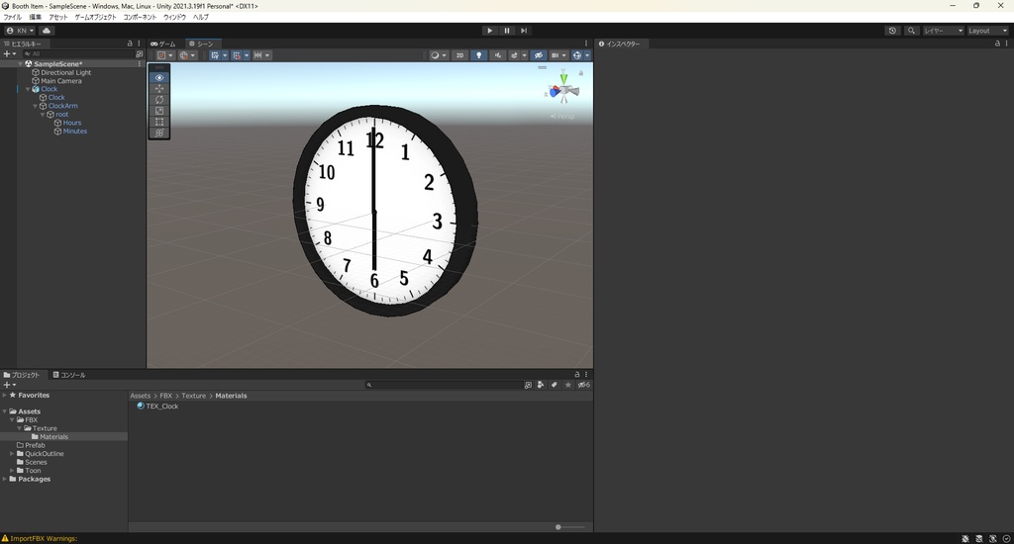The image size is (1014, 544).
Task: Click the favorites star icon in Project toolbar
Action: tap(567, 385)
